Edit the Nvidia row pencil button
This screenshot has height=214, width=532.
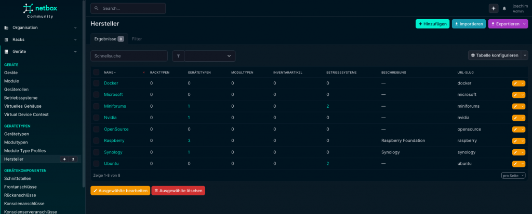tap(515, 118)
